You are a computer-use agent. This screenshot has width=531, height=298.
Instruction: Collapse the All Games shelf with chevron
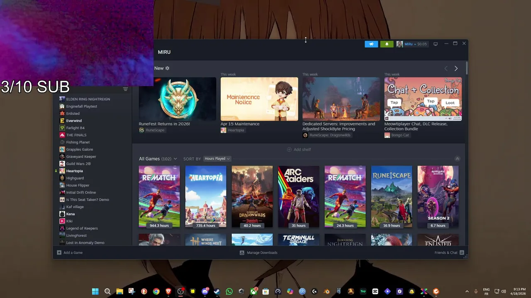click(x=457, y=159)
